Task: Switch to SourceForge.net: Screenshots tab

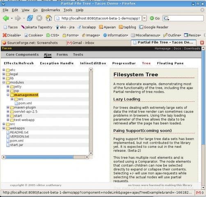Action: pos(33,43)
